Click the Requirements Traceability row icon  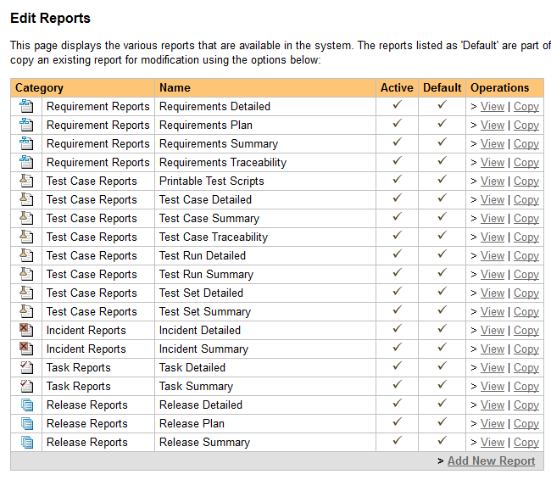coord(26,163)
